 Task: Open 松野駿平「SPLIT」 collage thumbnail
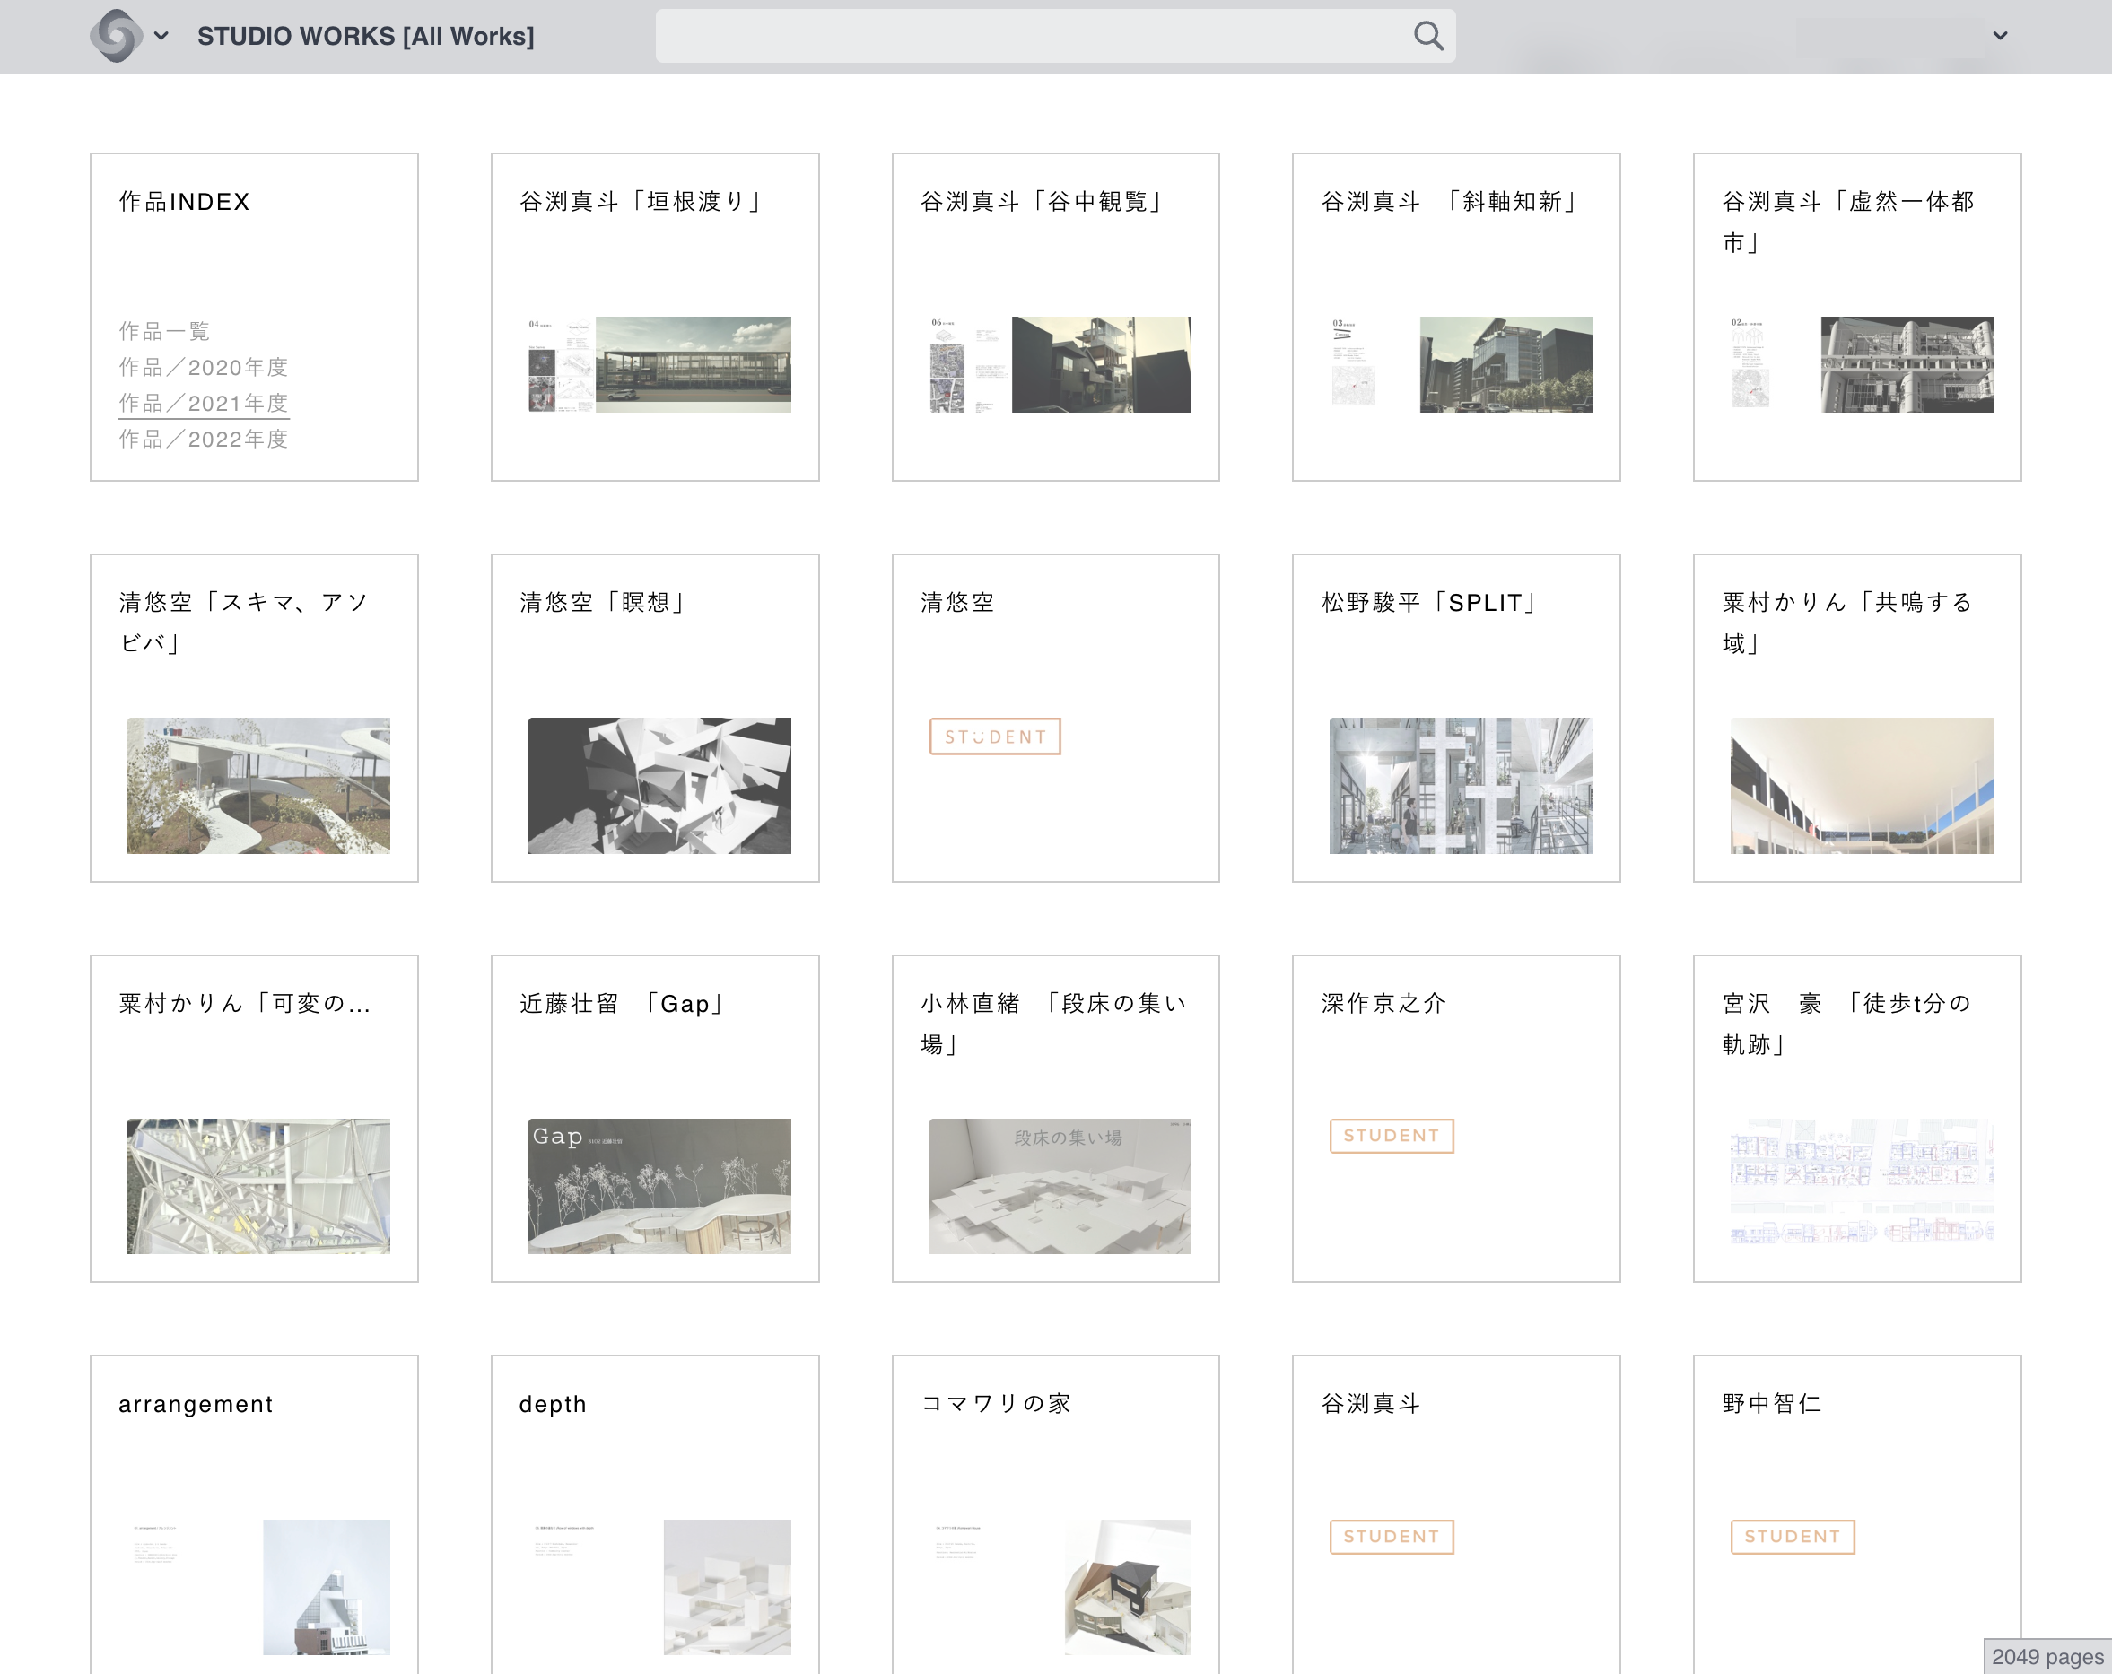tap(1460, 786)
